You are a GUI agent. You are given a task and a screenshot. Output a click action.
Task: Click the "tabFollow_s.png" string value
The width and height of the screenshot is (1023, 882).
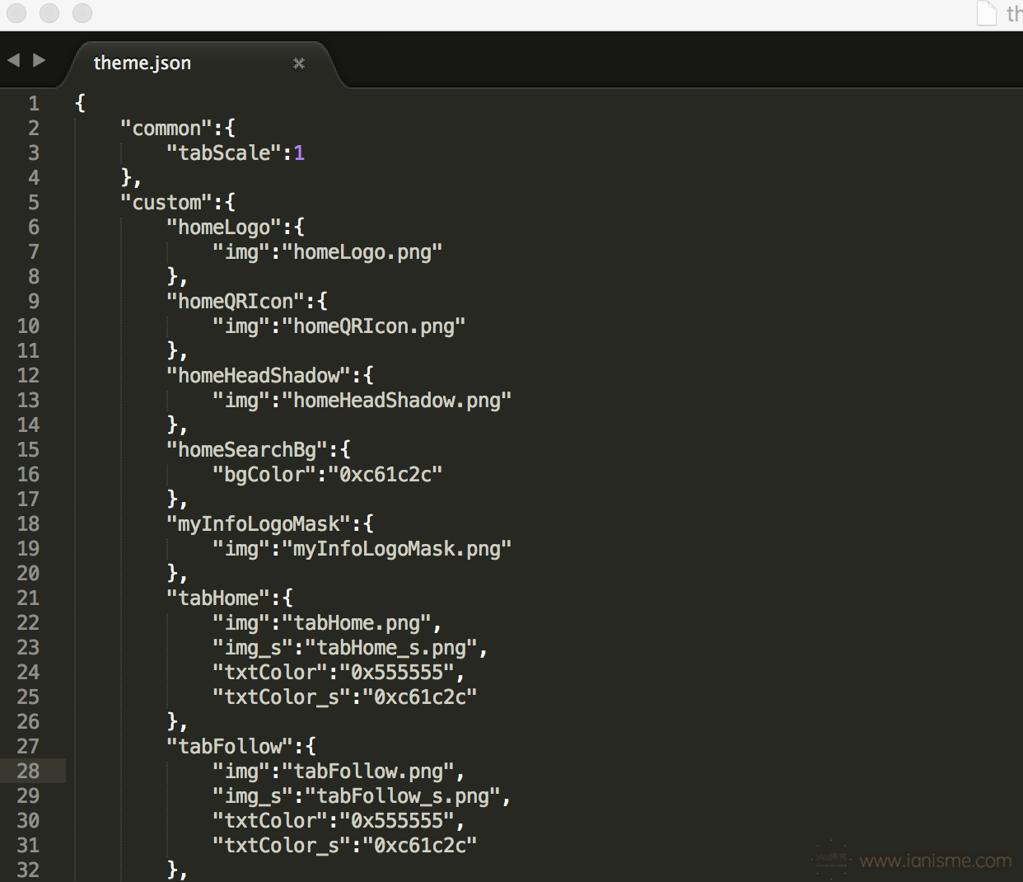point(403,795)
